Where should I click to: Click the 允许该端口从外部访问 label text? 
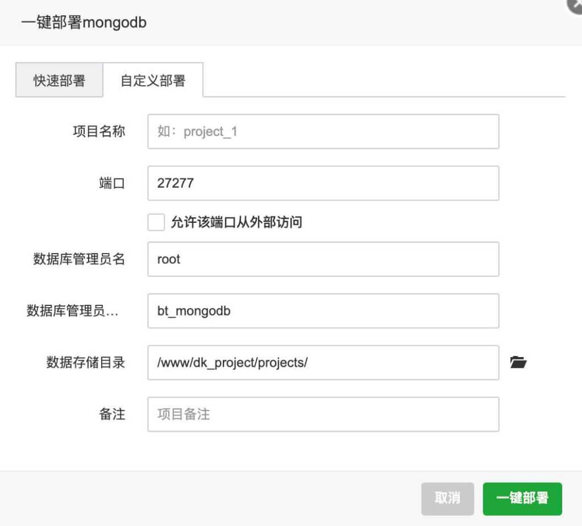point(236,222)
